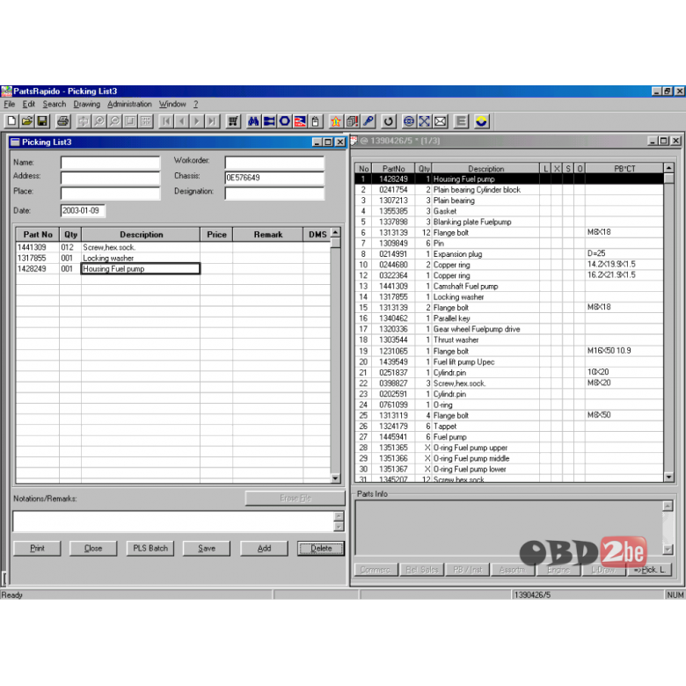686x686 pixels.
Task: Select parts row 1324179 Tappet
Action: tap(509, 427)
